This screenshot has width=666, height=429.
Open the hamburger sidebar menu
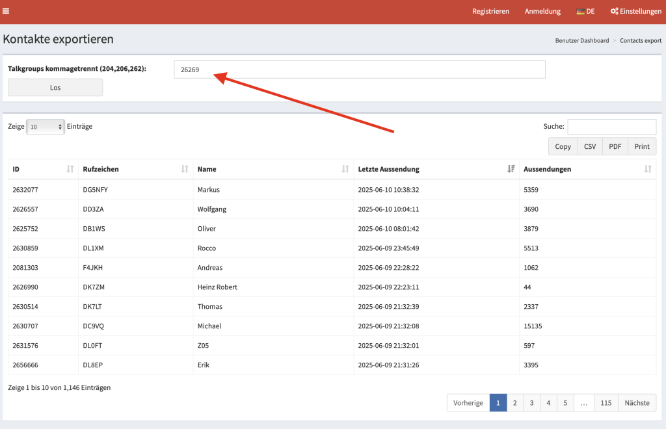pyautogui.click(x=6, y=11)
